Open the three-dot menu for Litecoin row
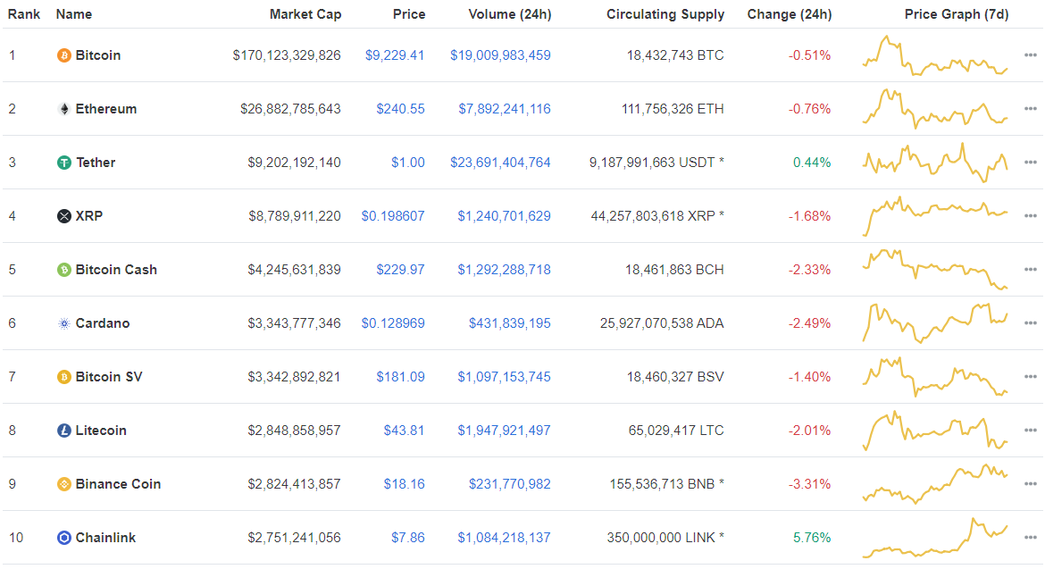This screenshot has width=1045, height=569. tap(1031, 431)
